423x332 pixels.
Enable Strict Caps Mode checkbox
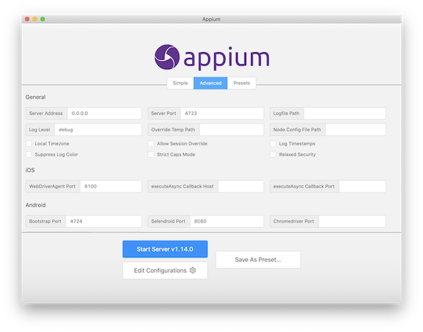click(151, 154)
